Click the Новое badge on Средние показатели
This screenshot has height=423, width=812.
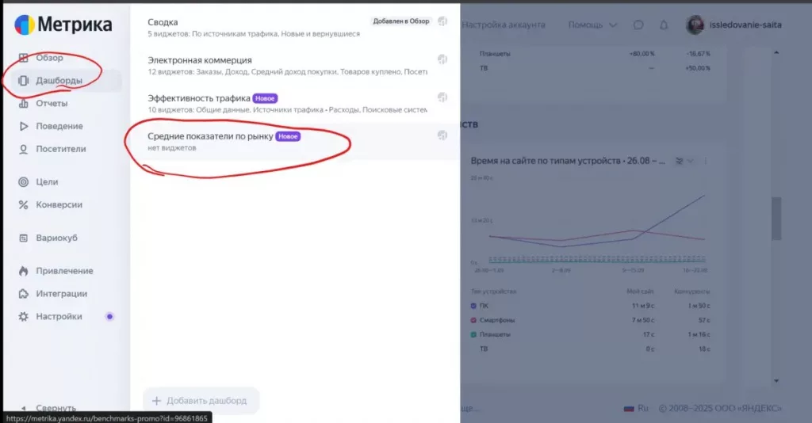[288, 136]
